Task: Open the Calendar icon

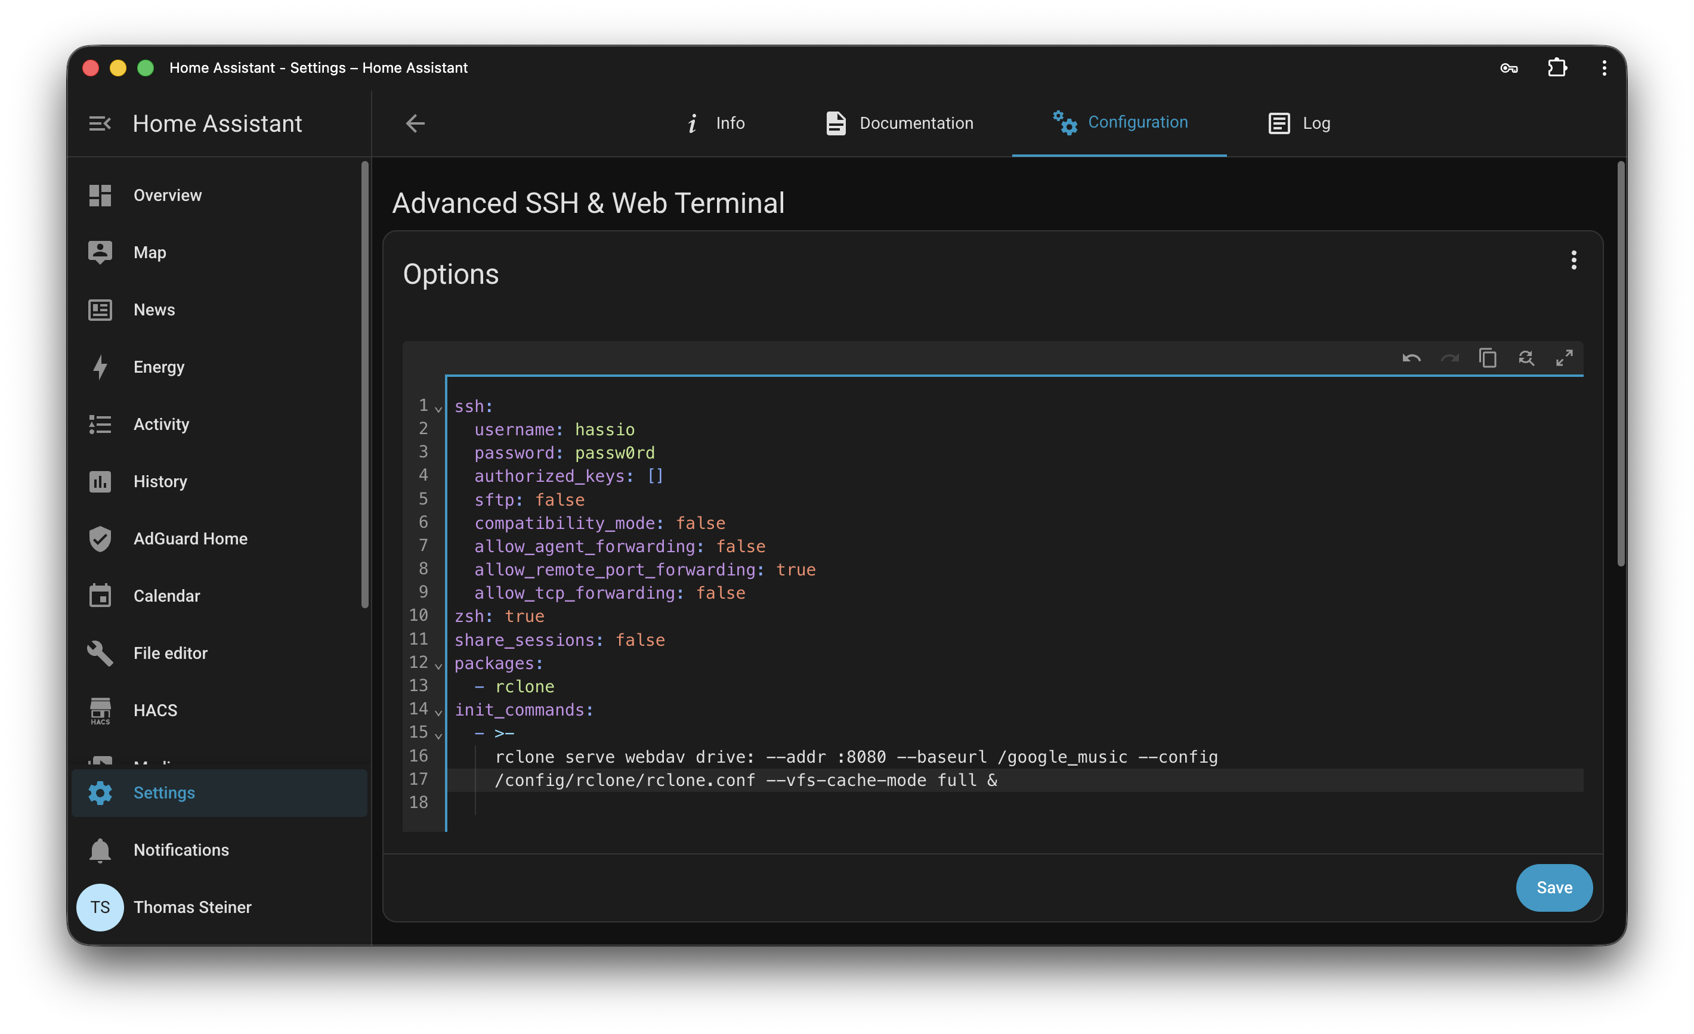Action: pyautogui.click(x=100, y=595)
